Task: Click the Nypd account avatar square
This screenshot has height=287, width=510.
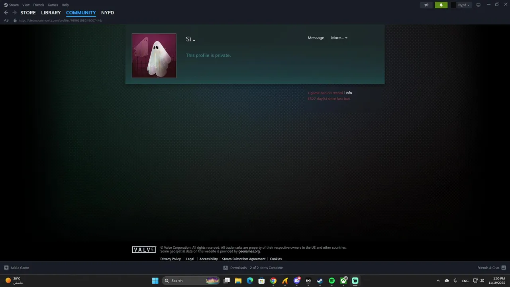Action: (453, 5)
